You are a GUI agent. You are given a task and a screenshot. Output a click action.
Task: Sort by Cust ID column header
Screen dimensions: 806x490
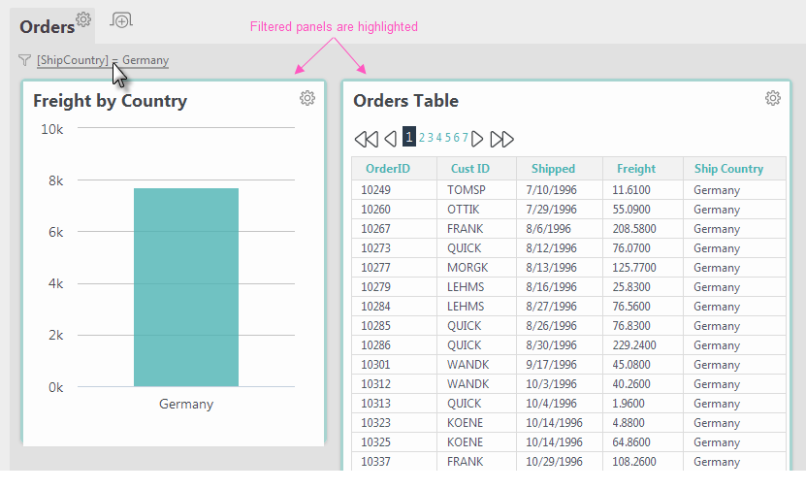coord(470,169)
